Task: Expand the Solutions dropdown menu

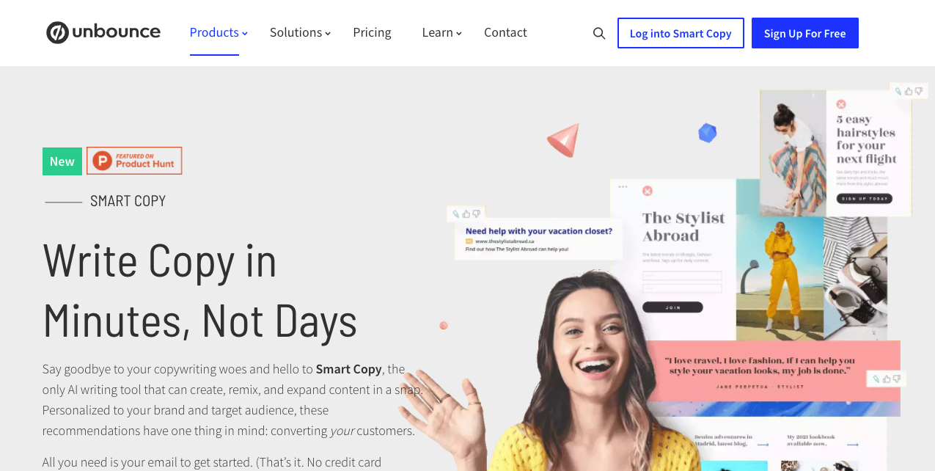Action: (x=300, y=32)
